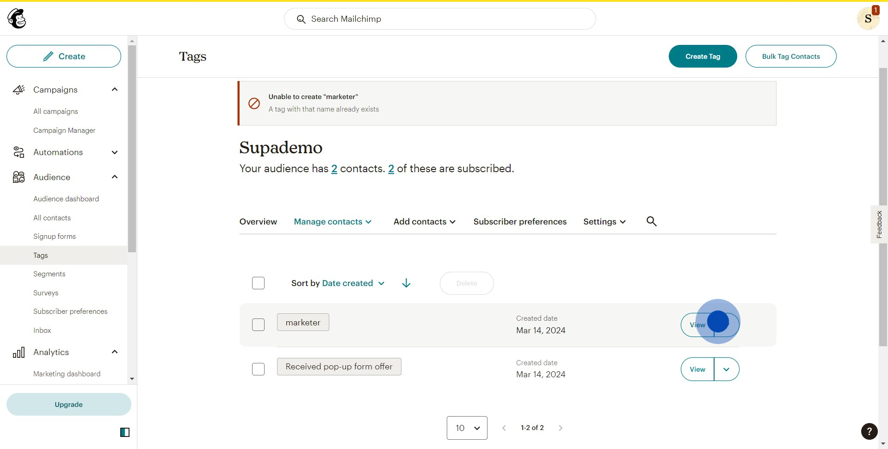Click the Mailchimp Freddie logo

coord(17,19)
